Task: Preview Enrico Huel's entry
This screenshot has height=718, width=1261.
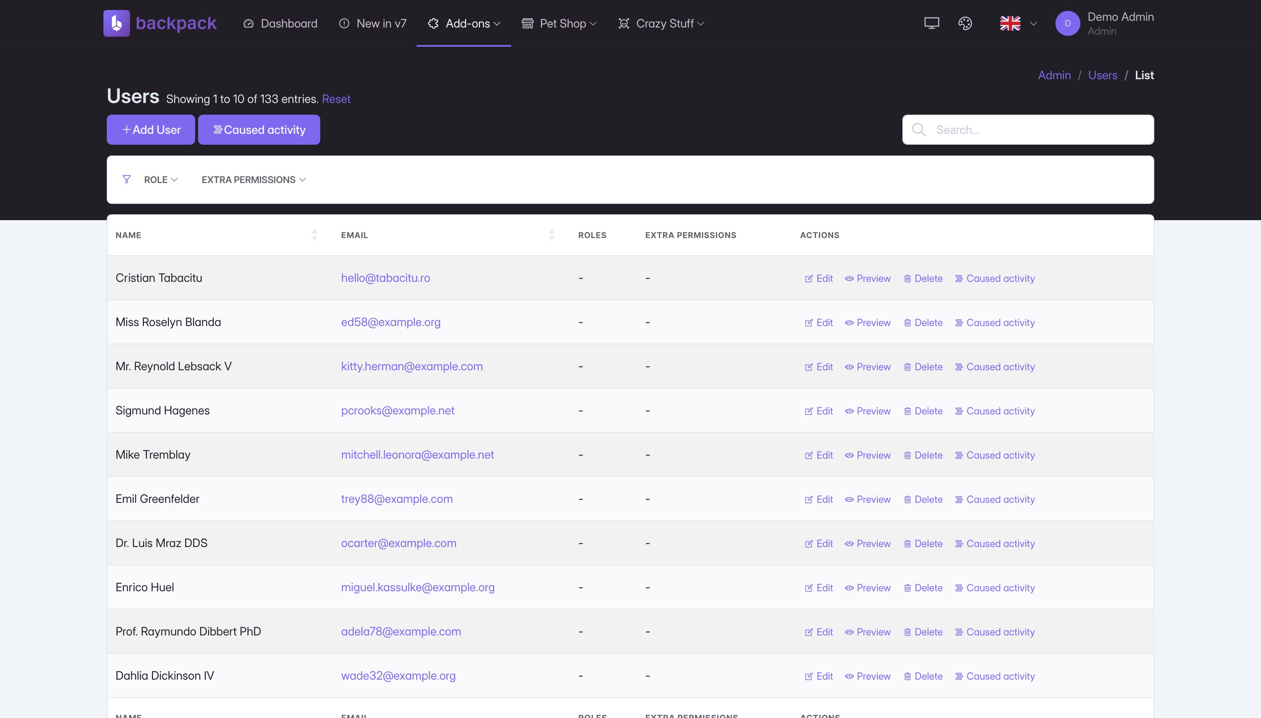Action: [x=867, y=588]
